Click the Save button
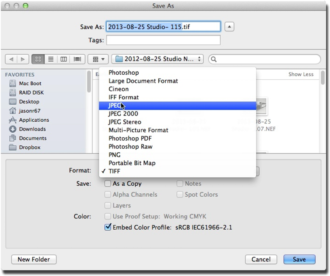This screenshot has width=330, height=276. point(299,259)
